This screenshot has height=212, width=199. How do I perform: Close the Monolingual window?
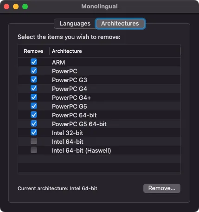click(x=6, y=6)
